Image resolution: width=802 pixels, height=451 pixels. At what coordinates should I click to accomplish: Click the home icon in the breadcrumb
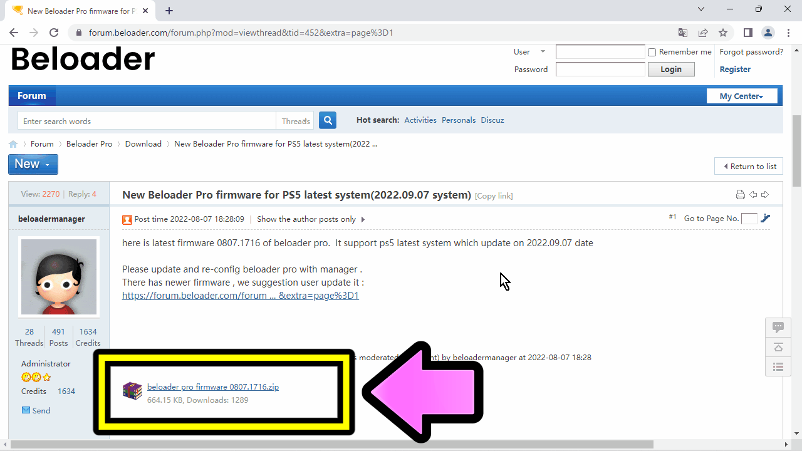[x=14, y=143]
